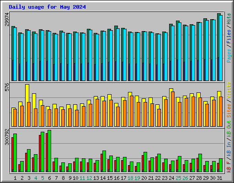Viewport: 234px width, 183px height.
Task: Click day 20 on the x-axis
Action: 144,178
